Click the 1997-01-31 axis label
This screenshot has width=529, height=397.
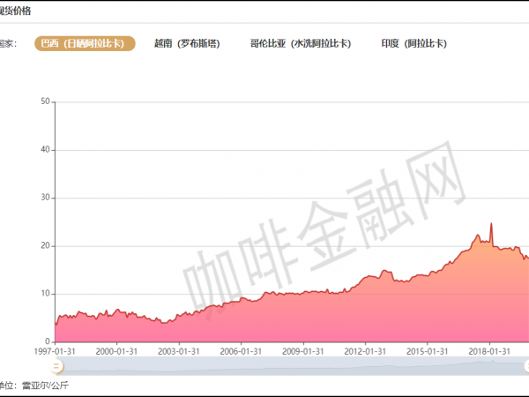point(55,351)
